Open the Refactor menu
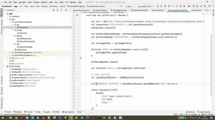215x120 pixels. tap(44, 2)
